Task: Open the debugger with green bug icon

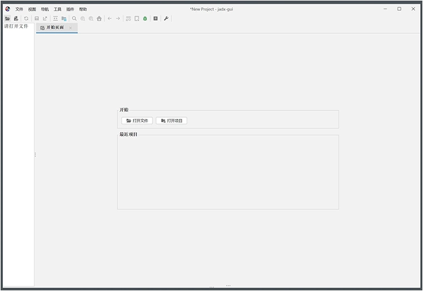Action: pyautogui.click(x=145, y=19)
